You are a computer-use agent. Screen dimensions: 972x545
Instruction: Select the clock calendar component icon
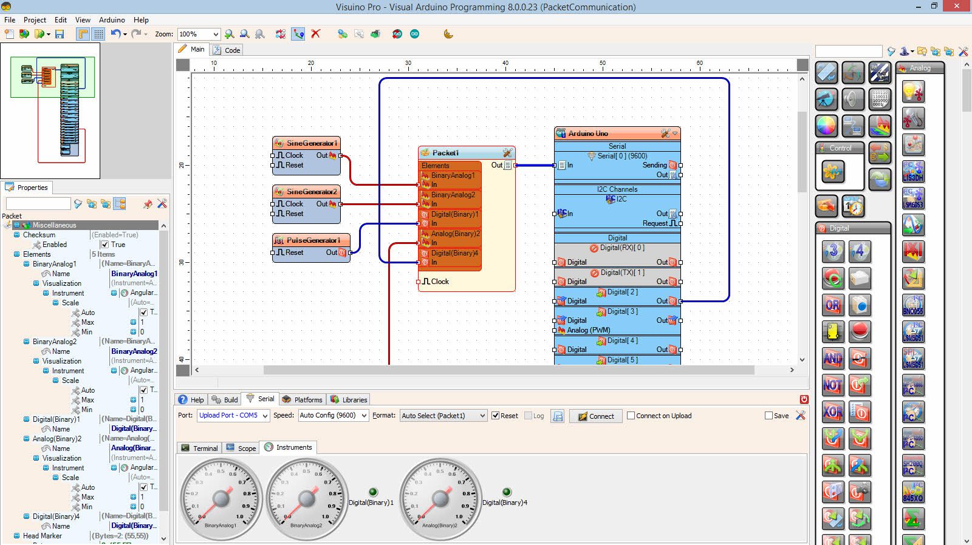tap(853, 206)
